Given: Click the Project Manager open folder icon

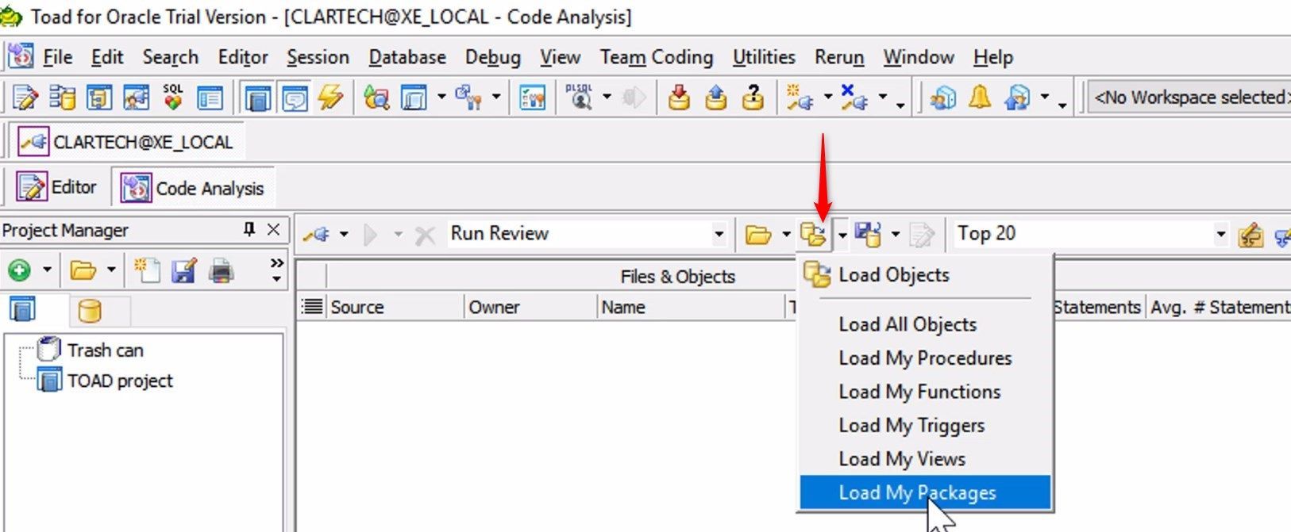Looking at the screenshot, I should click(83, 270).
